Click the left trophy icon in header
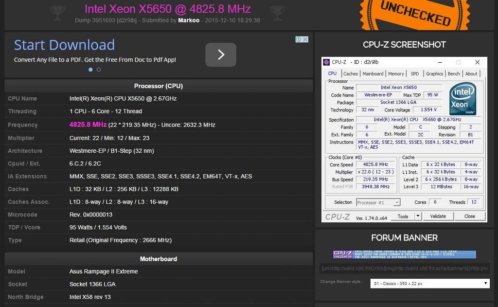498x307 pixels. 57,13
